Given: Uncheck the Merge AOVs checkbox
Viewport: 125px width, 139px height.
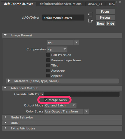Looking at the screenshot, I should click(x=46, y=100).
